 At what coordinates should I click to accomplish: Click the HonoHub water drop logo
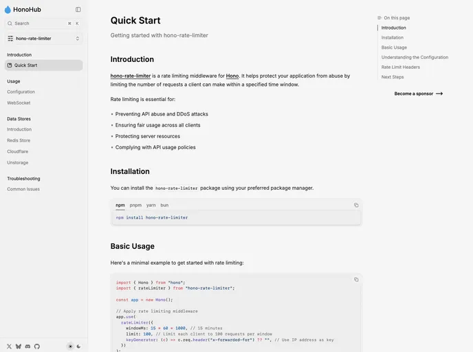click(8, 10)
